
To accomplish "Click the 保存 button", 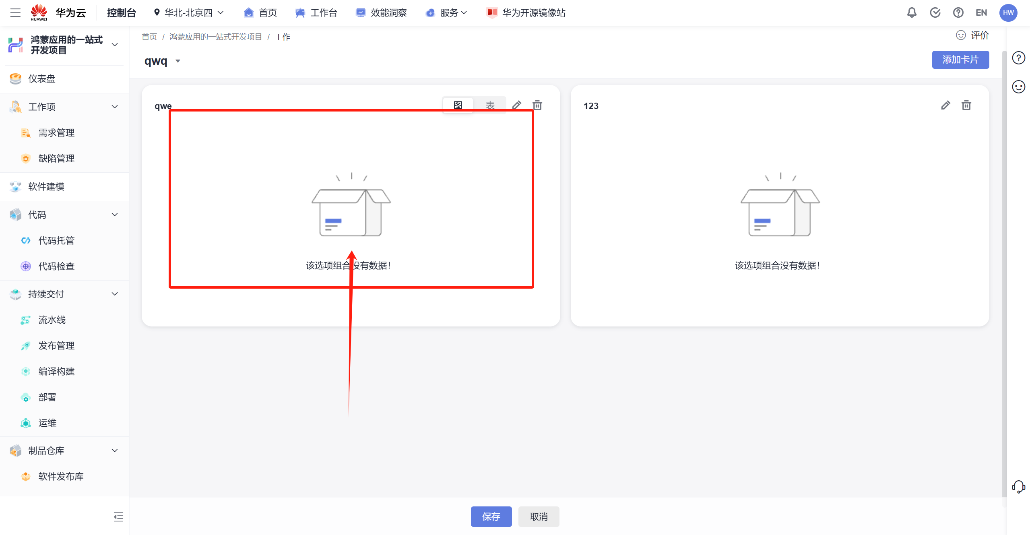I will [x=491, y=516].
